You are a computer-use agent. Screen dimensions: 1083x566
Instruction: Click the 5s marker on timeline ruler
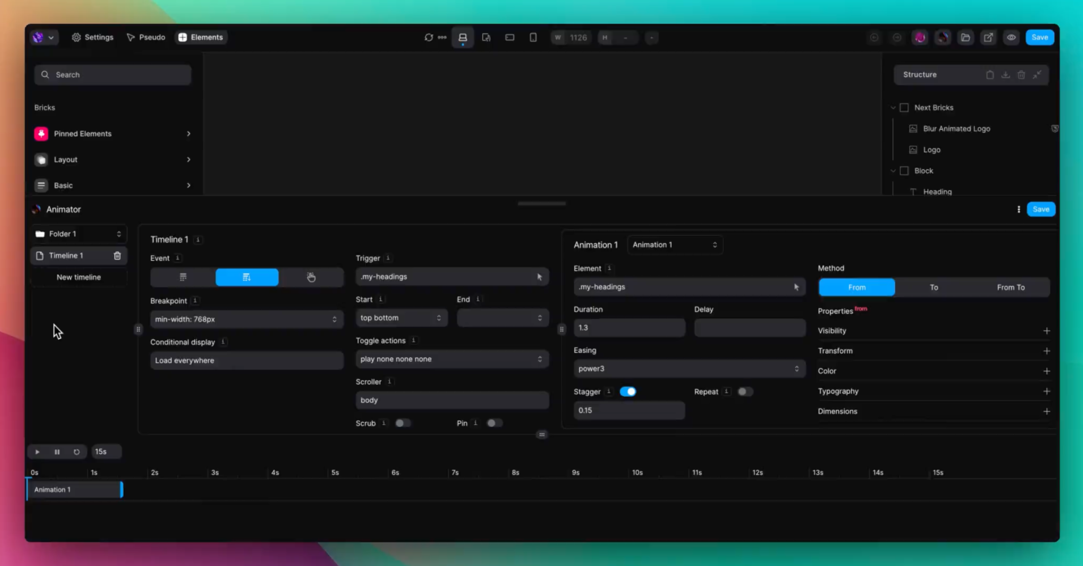coord(335,473)
